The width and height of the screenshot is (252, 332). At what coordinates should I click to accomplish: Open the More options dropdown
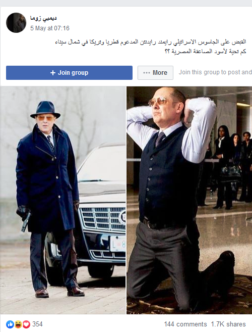tap(155, 73)
